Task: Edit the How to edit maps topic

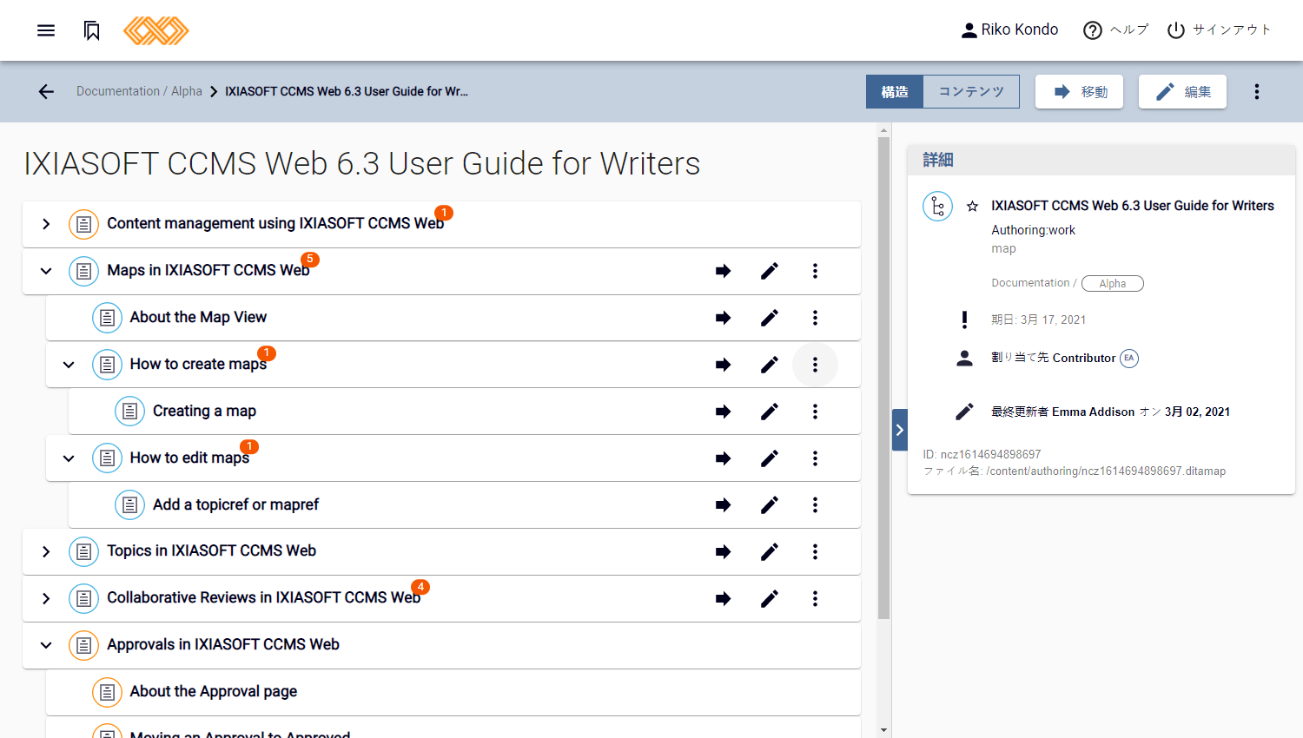Action: point(770,458)
